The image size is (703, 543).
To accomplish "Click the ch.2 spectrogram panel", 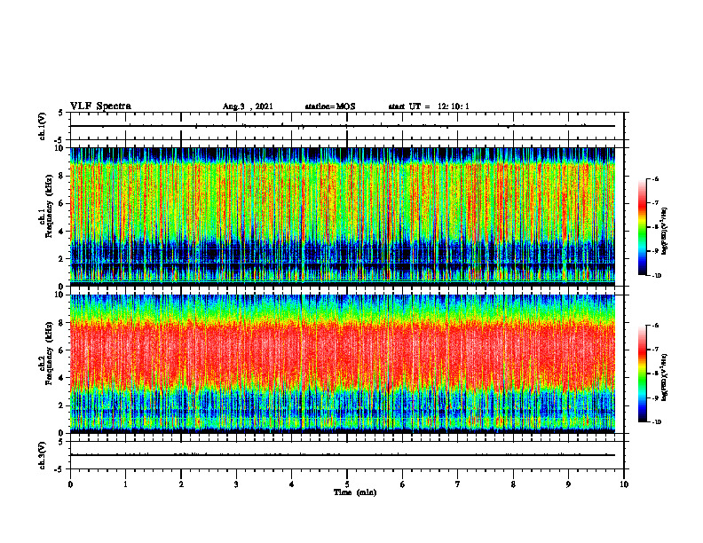I will coord(343,364).
